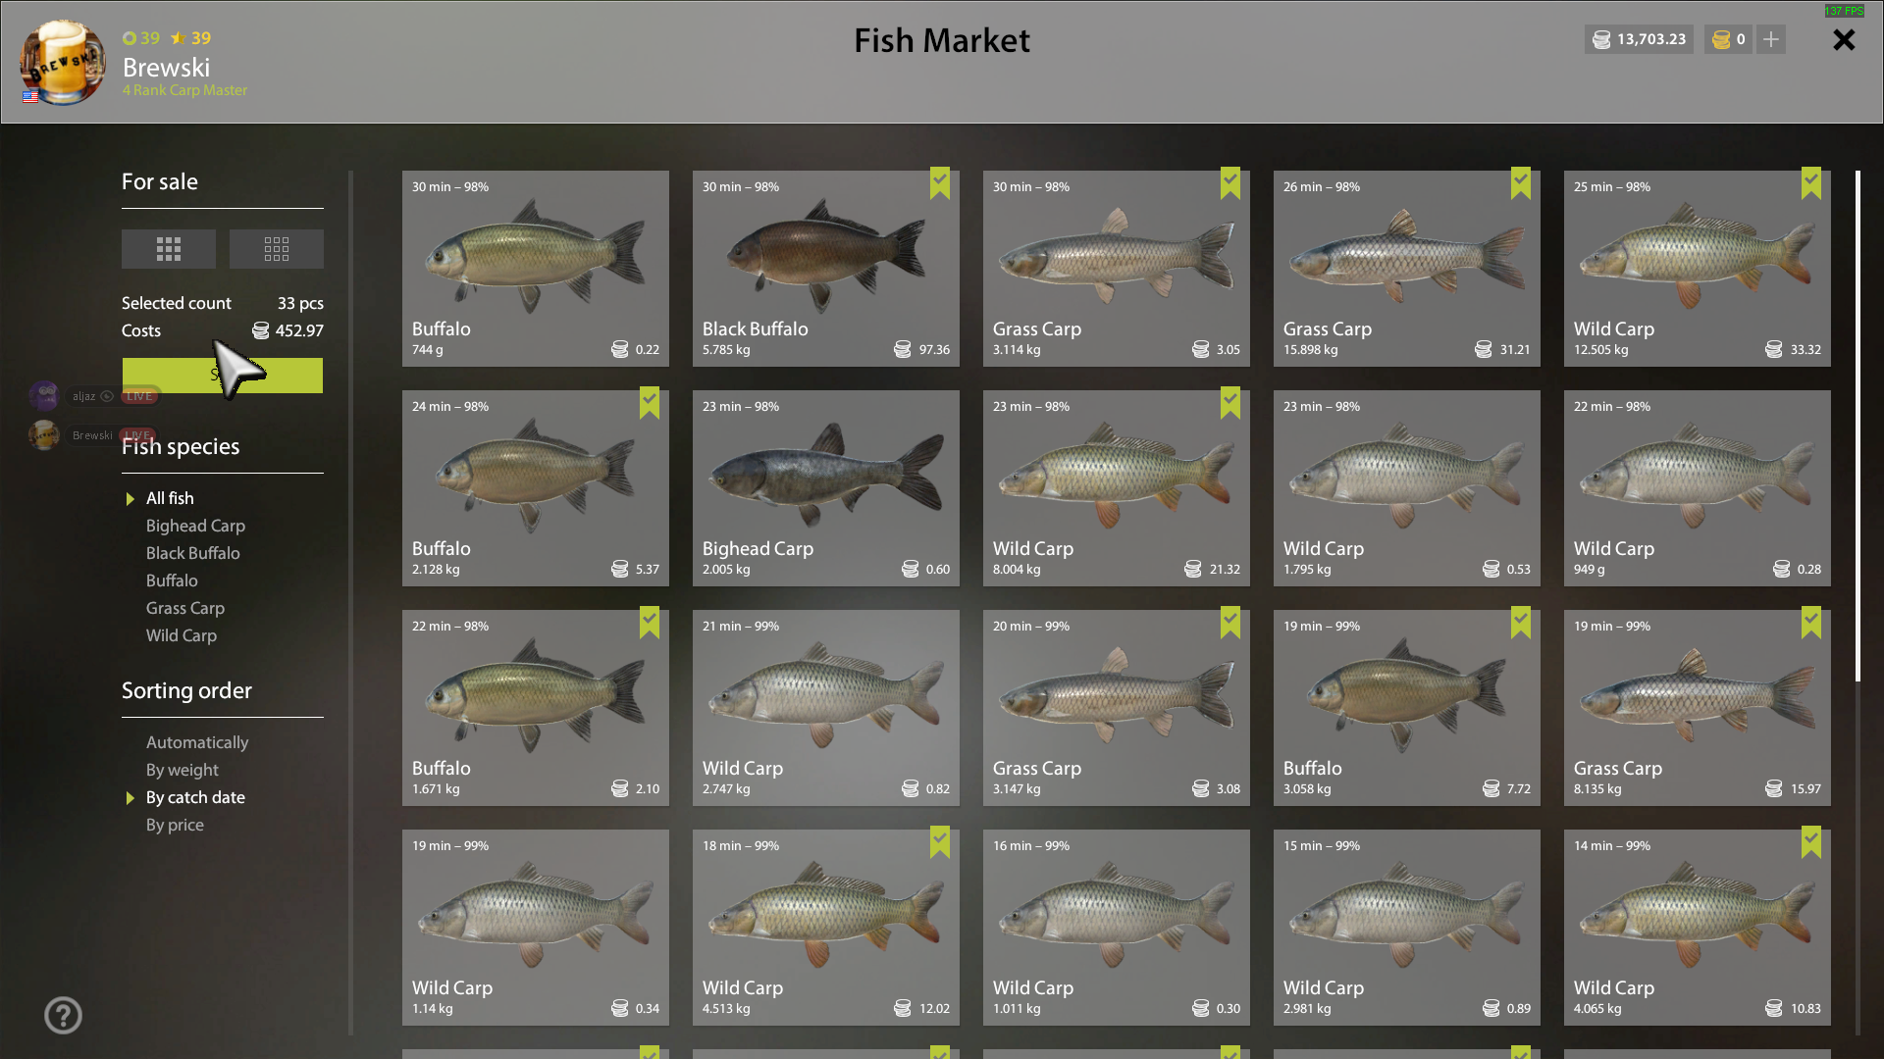Open help via the question mark icon
This screenshot has width=1884, height=1059.
63,1015
